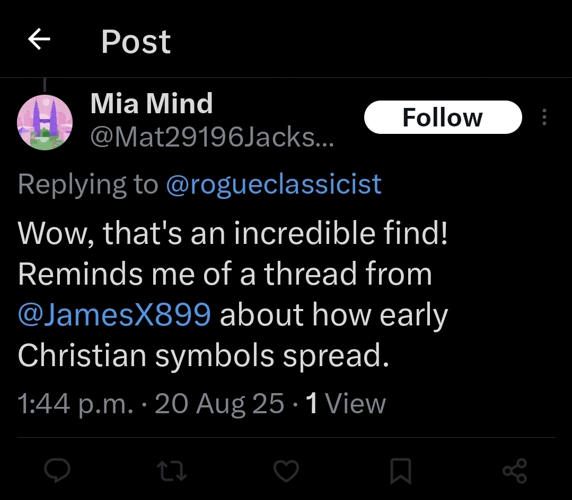Open the @rogueclassicist profile link
Viewport: 572px width, 500px height.
point(274,184)
